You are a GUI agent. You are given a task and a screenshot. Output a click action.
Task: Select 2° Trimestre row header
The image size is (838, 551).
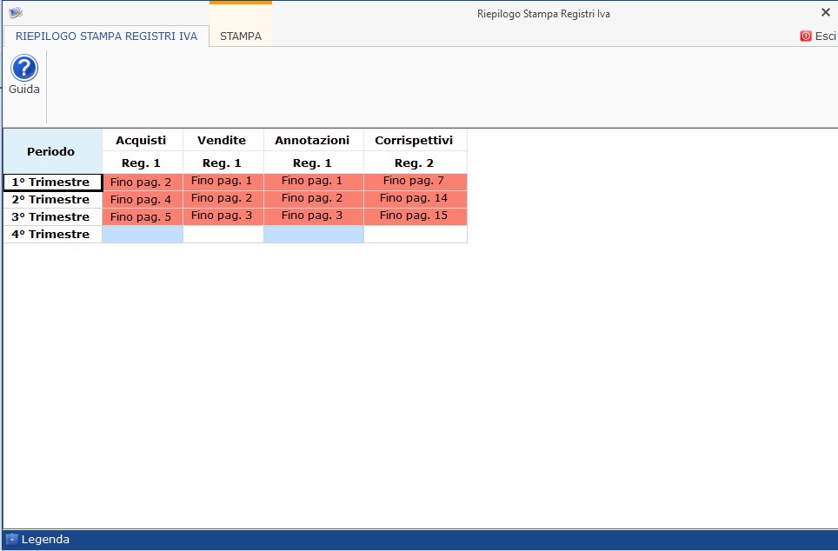(52, 200)
